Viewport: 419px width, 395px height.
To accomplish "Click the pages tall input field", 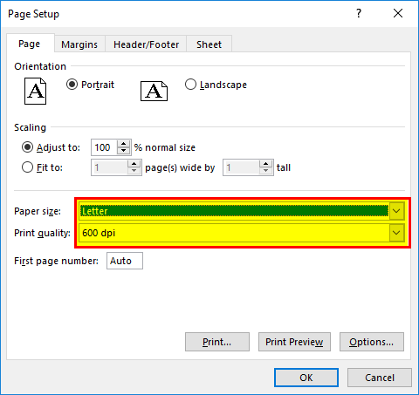I will [x=241, y=167].
